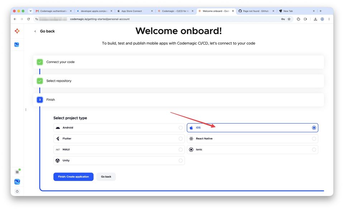Close the GitHub Page not found tab
Viewport: 344px width, 210px height.
coord(273,11)
